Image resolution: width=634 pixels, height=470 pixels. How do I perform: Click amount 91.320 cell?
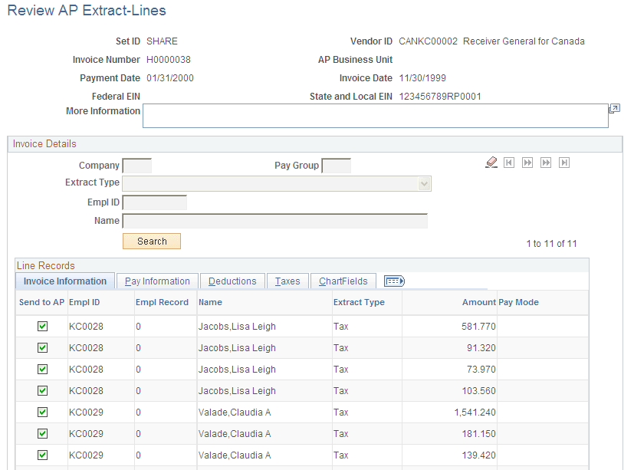tap(481, 348)
